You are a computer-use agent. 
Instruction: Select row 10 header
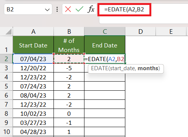(6, 132)
